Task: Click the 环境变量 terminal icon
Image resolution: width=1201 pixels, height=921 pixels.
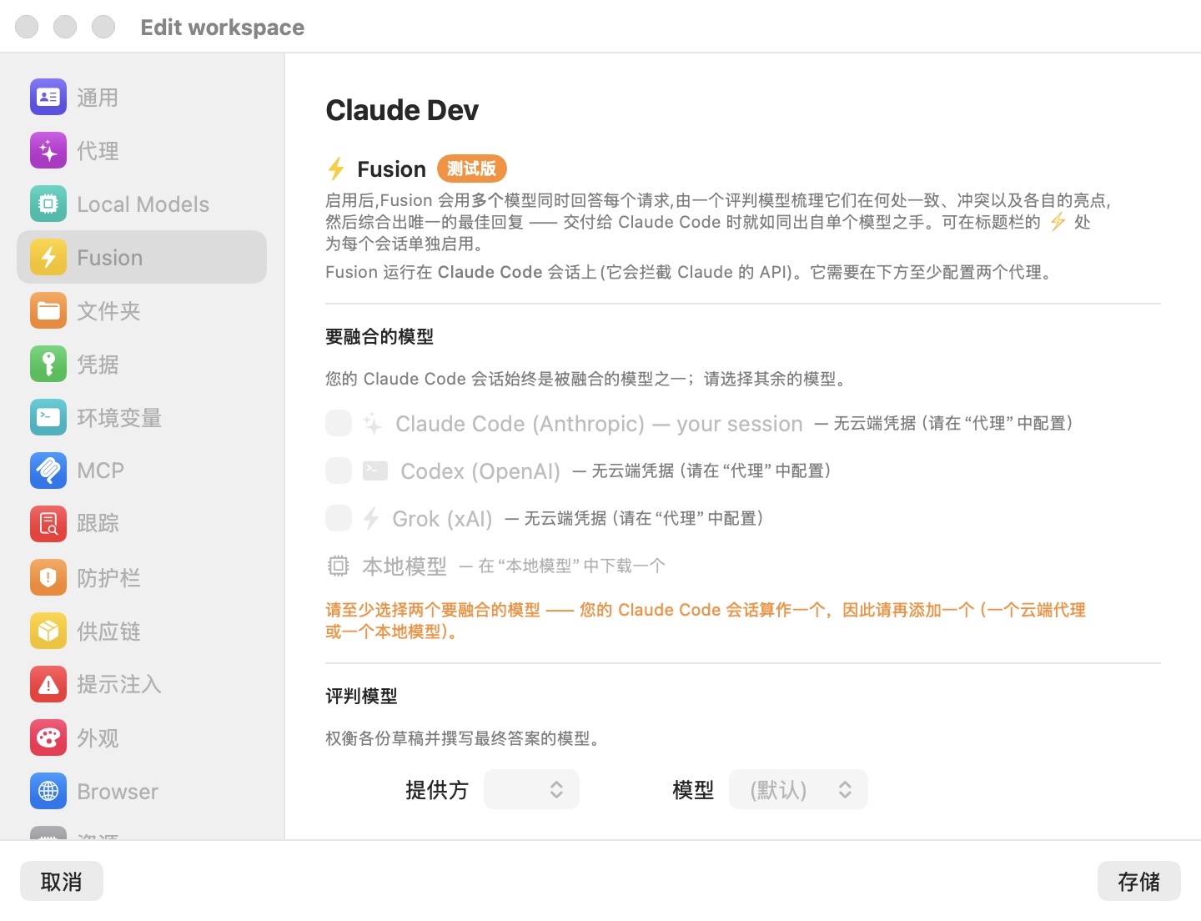Action: (48, 417)
